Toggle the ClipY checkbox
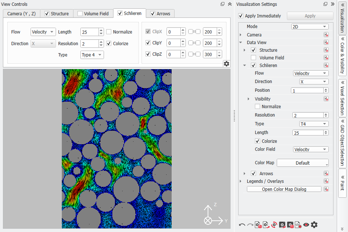Screen dimensions: 348x232 148,43
